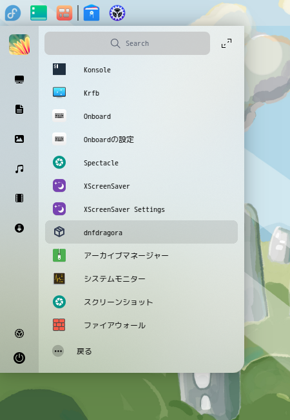
Task: Click the Search field in launcher
Action: tap(127, 43)
